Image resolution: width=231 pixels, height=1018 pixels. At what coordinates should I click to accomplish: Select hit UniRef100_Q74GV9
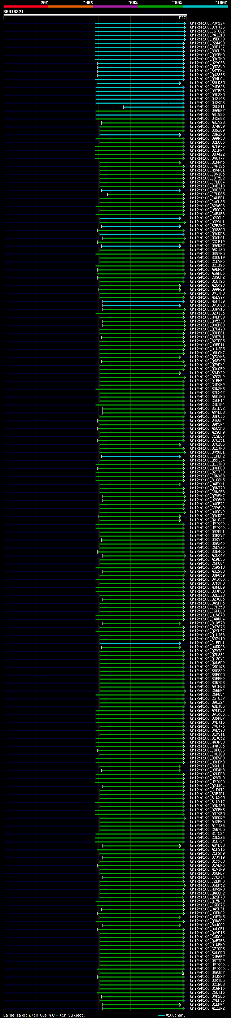(207, 126)
